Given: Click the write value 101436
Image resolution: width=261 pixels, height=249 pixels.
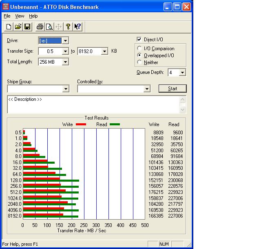Looking at the screenshot, I should coord(156,162).
